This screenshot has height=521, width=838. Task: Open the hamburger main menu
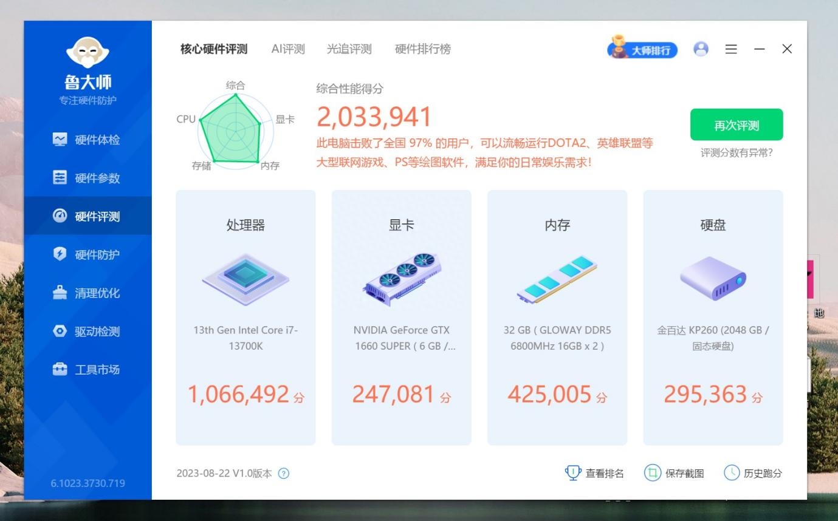731,49
